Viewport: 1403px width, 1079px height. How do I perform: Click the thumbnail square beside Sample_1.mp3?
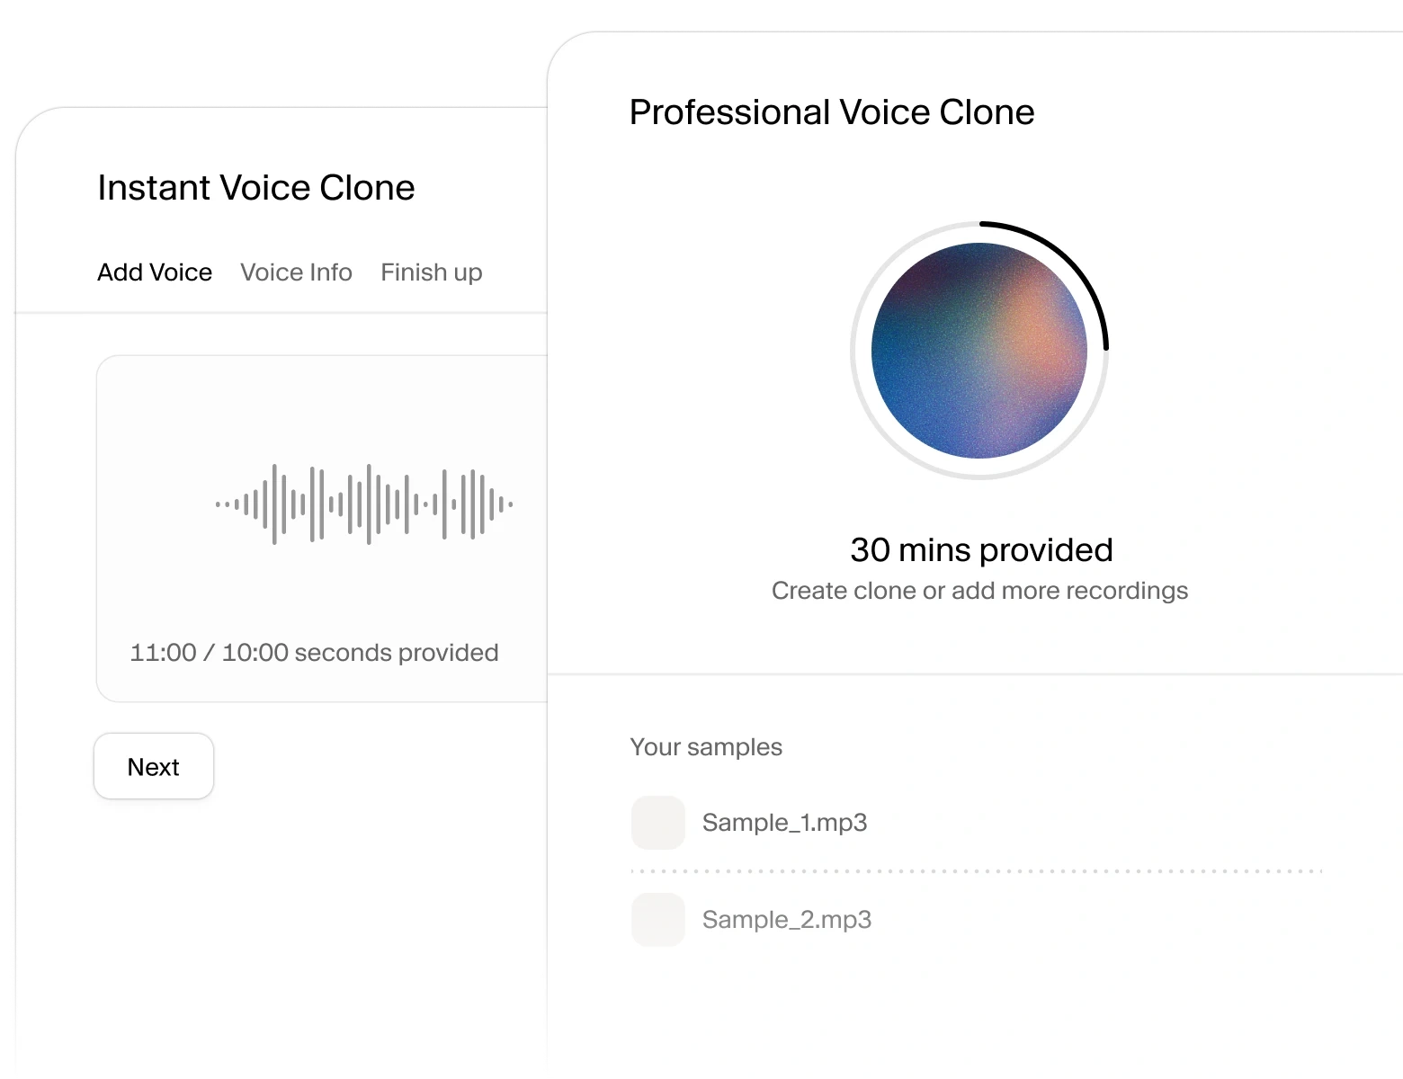click(x=657, y=823)
